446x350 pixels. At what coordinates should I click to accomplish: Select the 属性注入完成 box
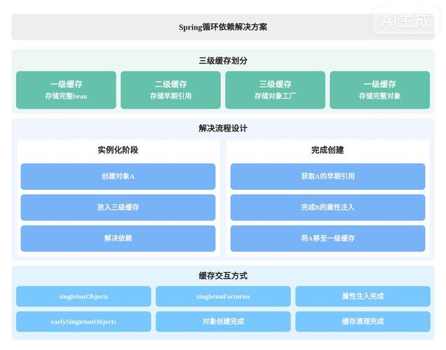363,296
